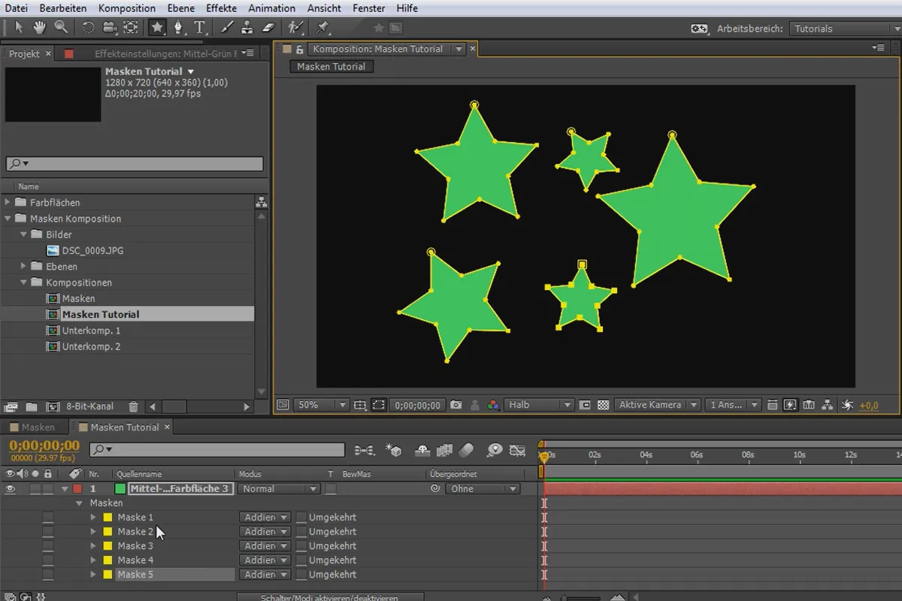Screen dimensions: 902x601
Task: Select the Puppet Pin tool
Action: pyautogui.click(x=322, y=28)
